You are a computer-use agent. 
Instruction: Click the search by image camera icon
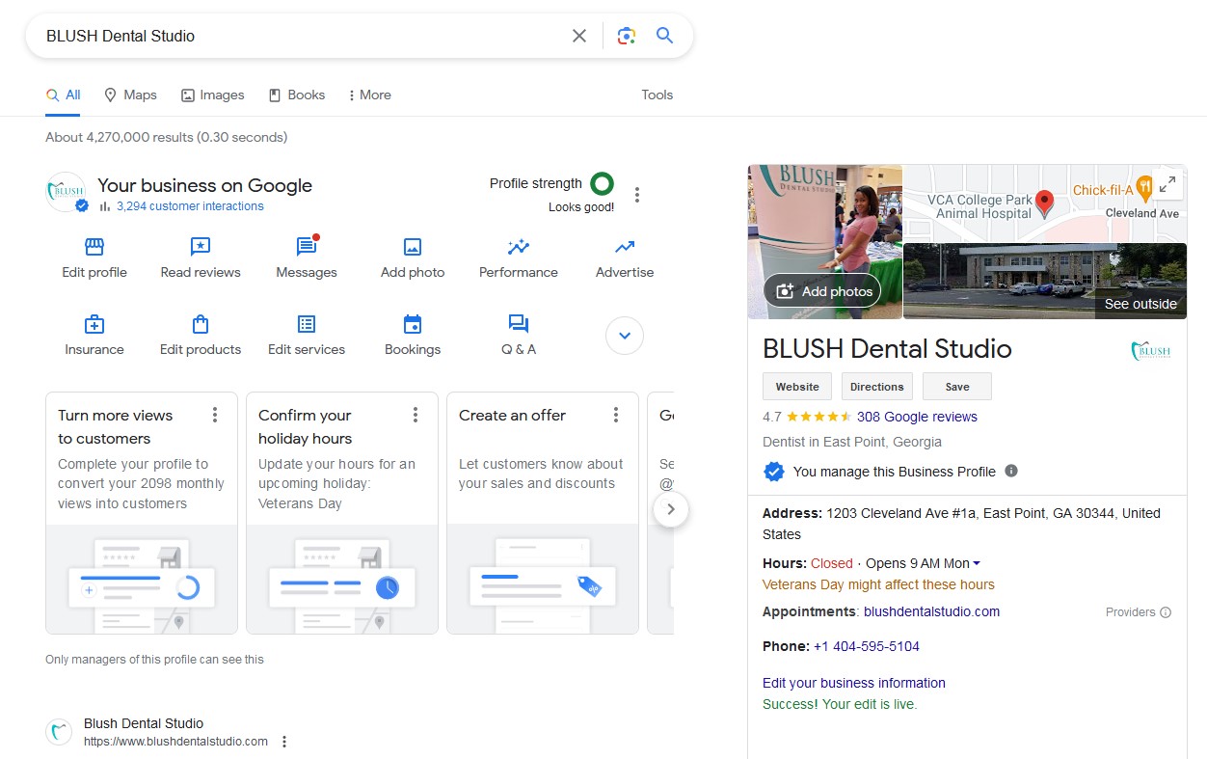[x=627, y=36]
